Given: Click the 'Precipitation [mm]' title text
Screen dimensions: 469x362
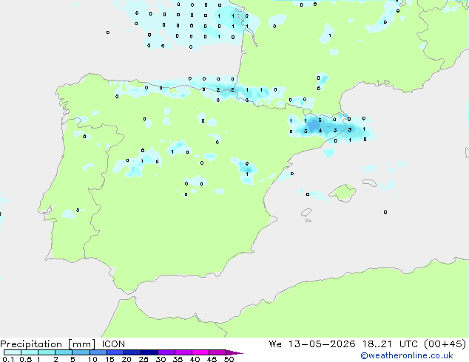Looking at the screenshot, I should click(x=47, y=344).
